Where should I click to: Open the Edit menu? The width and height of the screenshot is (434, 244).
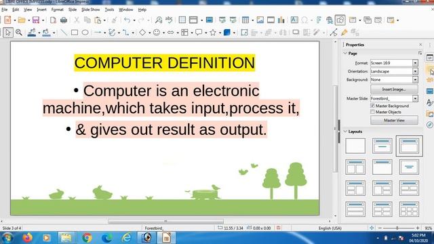tap(16, 9)
